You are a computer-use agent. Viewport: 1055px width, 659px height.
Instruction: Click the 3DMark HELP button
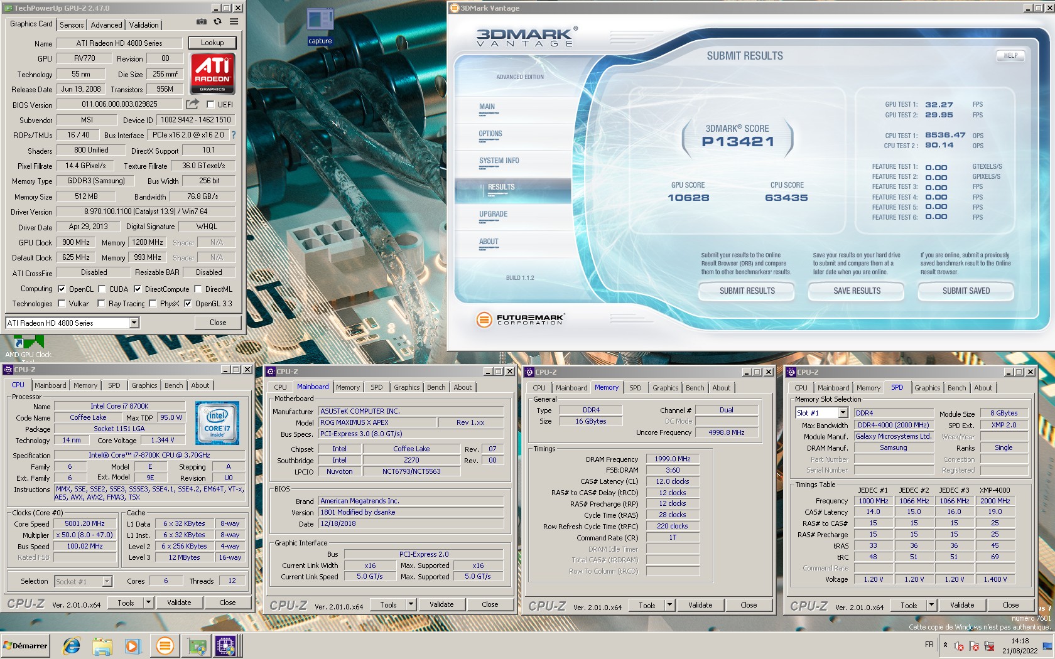1010,56
